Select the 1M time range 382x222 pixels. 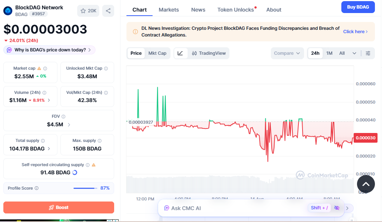[329, 53]
